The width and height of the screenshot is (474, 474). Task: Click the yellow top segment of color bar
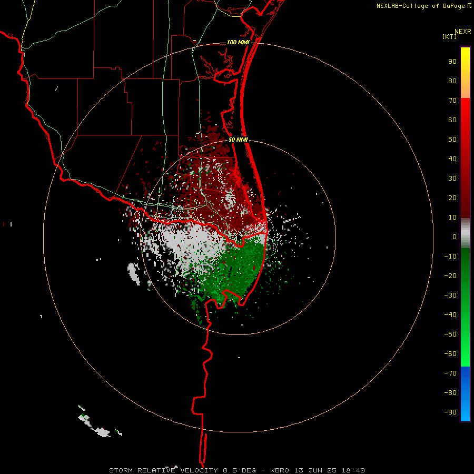click(x=465, y=73)
